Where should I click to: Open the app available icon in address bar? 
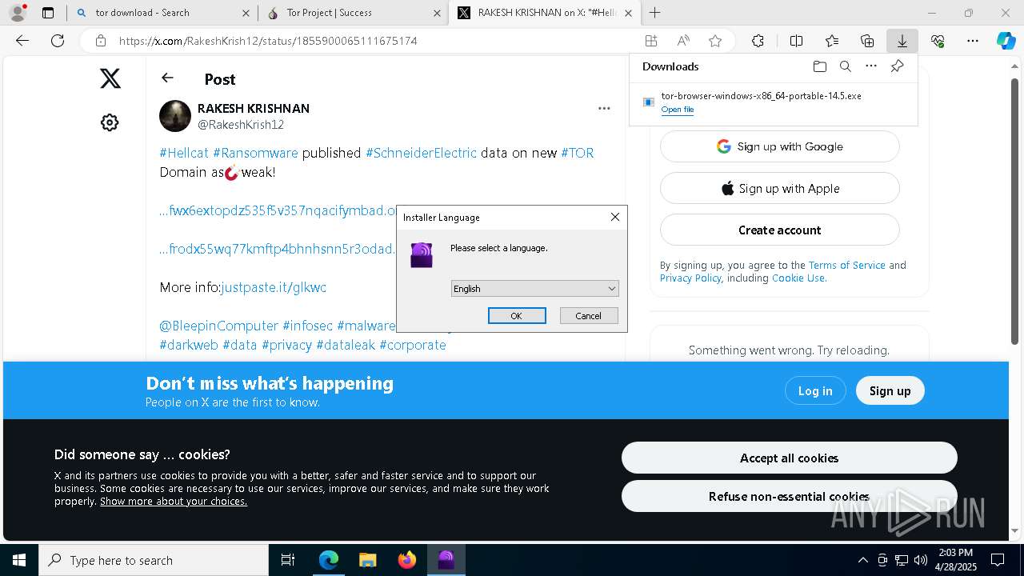click(x=651, y=41)
